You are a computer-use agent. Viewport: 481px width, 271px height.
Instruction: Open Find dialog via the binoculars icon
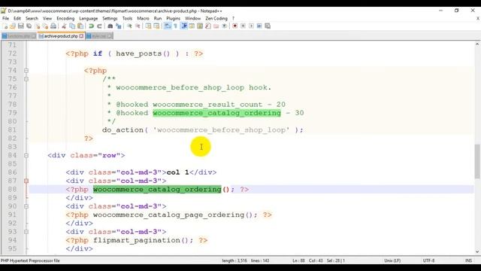click(x=110, y=26)
